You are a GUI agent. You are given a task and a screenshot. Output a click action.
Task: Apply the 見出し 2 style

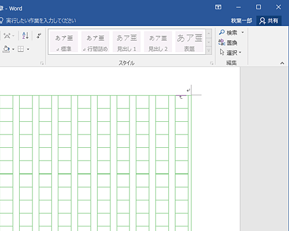[x=158, y=42]
